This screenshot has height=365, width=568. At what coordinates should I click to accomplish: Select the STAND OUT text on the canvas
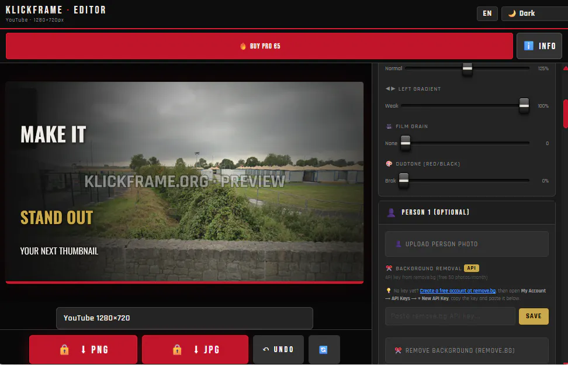[57, 218]
